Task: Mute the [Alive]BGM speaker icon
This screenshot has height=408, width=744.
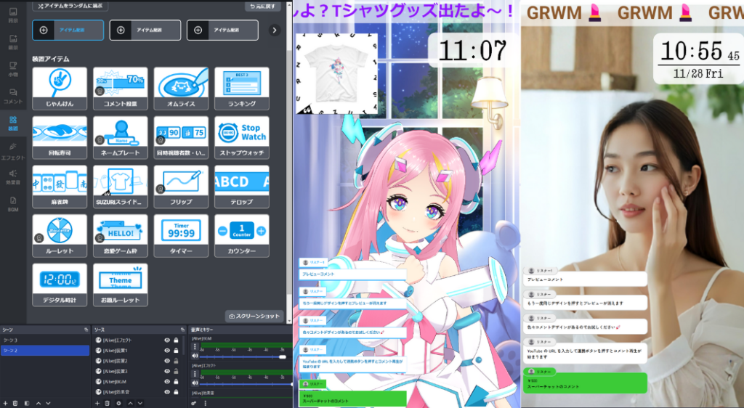Action: 194,356
